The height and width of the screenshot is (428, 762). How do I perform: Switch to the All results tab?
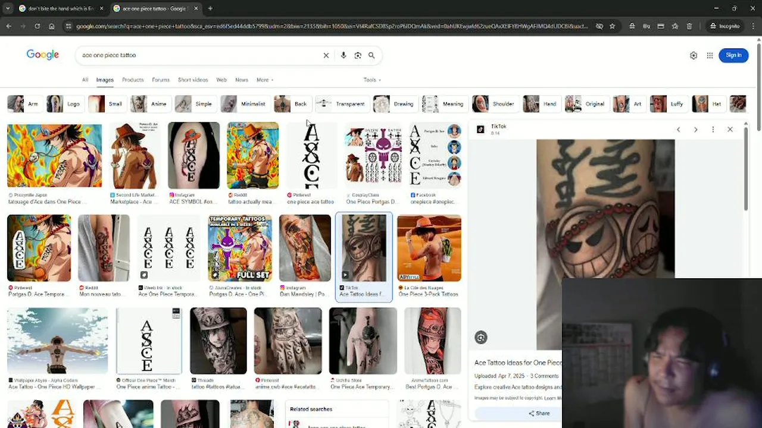click(x=85, y=80)
